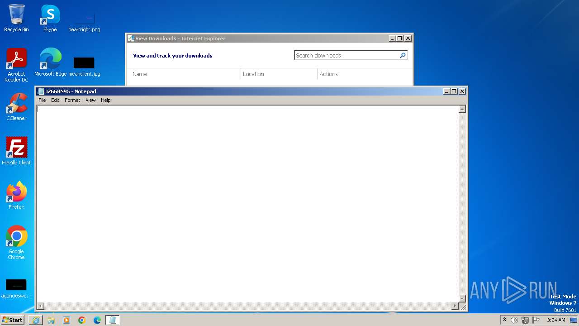Screen dimensions: 579x326
Task: Show hidden system tray icons
Action: (504, 320)
